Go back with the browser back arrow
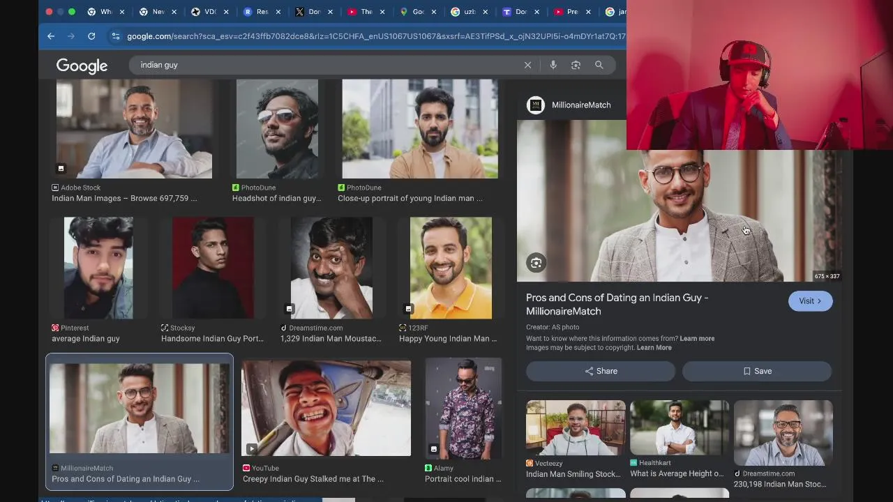Viewport: 893px width, 502px height. coord(51,36)
